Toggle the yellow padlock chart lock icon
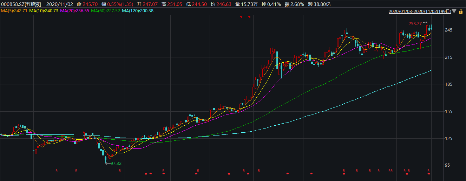The image size is (466, 181). pyautogui.click(x=460, y=11)
